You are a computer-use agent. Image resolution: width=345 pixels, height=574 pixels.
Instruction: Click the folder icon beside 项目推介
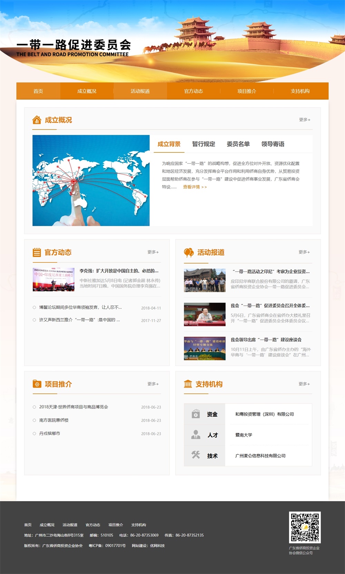pyautogui.click(x=37, y=384)
